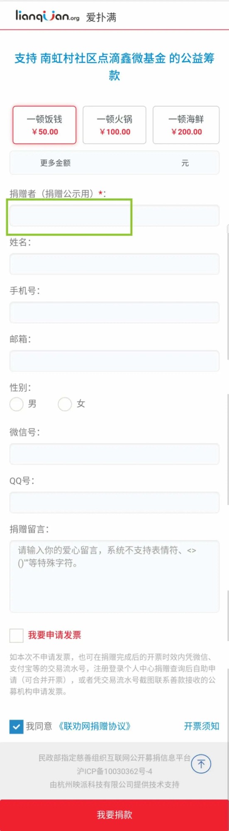Click the 捐赠者 public donor name field

114,215
